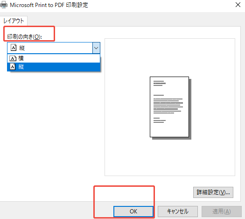Click the portrait page preview thumbnail
245x219 pixels.
(170, 108)
